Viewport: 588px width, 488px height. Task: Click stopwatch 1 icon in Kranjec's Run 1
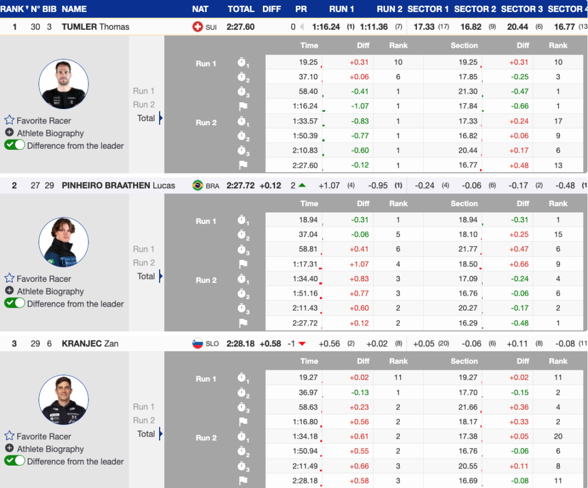click(x=243, y=379)
